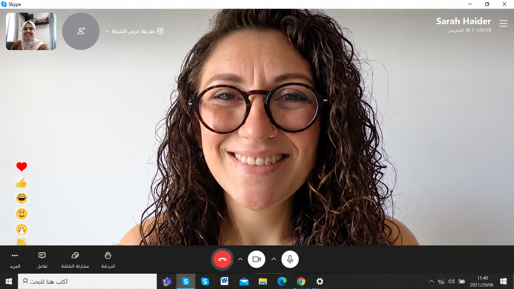The image size is (514, 289).
Task: Send the surprised face reaction
Action: 22,229
